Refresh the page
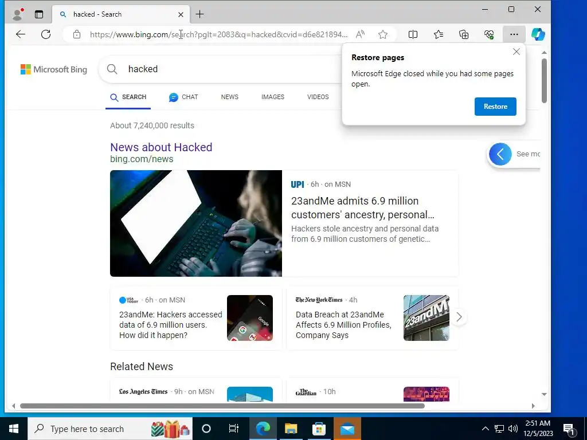This screenshot has height=440, width=587. click(x=46, y=34)
